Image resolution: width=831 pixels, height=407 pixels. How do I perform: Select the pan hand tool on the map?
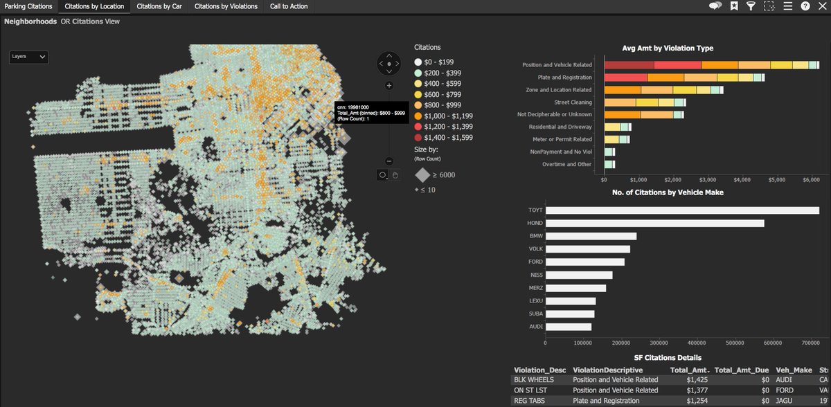(395, 175)
